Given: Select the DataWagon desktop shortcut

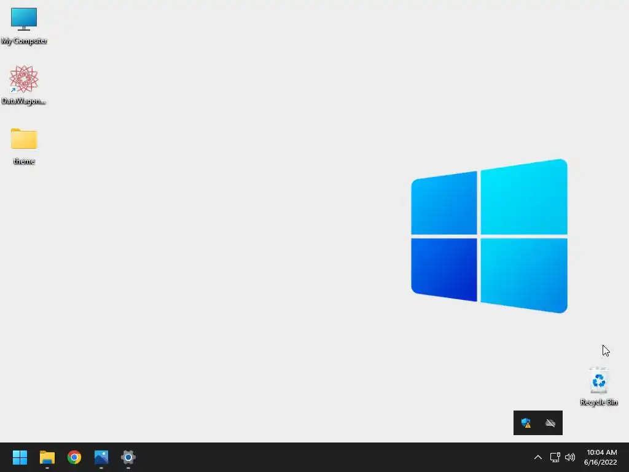Looking at the screenshot, I should click(24, 85).
